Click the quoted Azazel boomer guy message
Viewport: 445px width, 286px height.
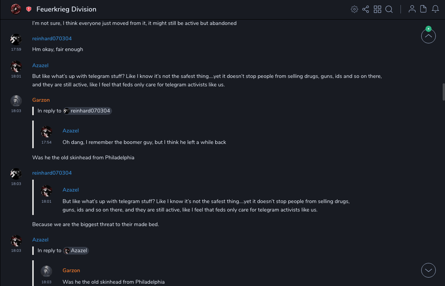144,142
